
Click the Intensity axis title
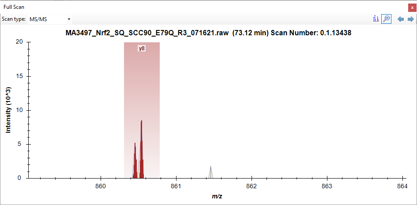point(8,110)
